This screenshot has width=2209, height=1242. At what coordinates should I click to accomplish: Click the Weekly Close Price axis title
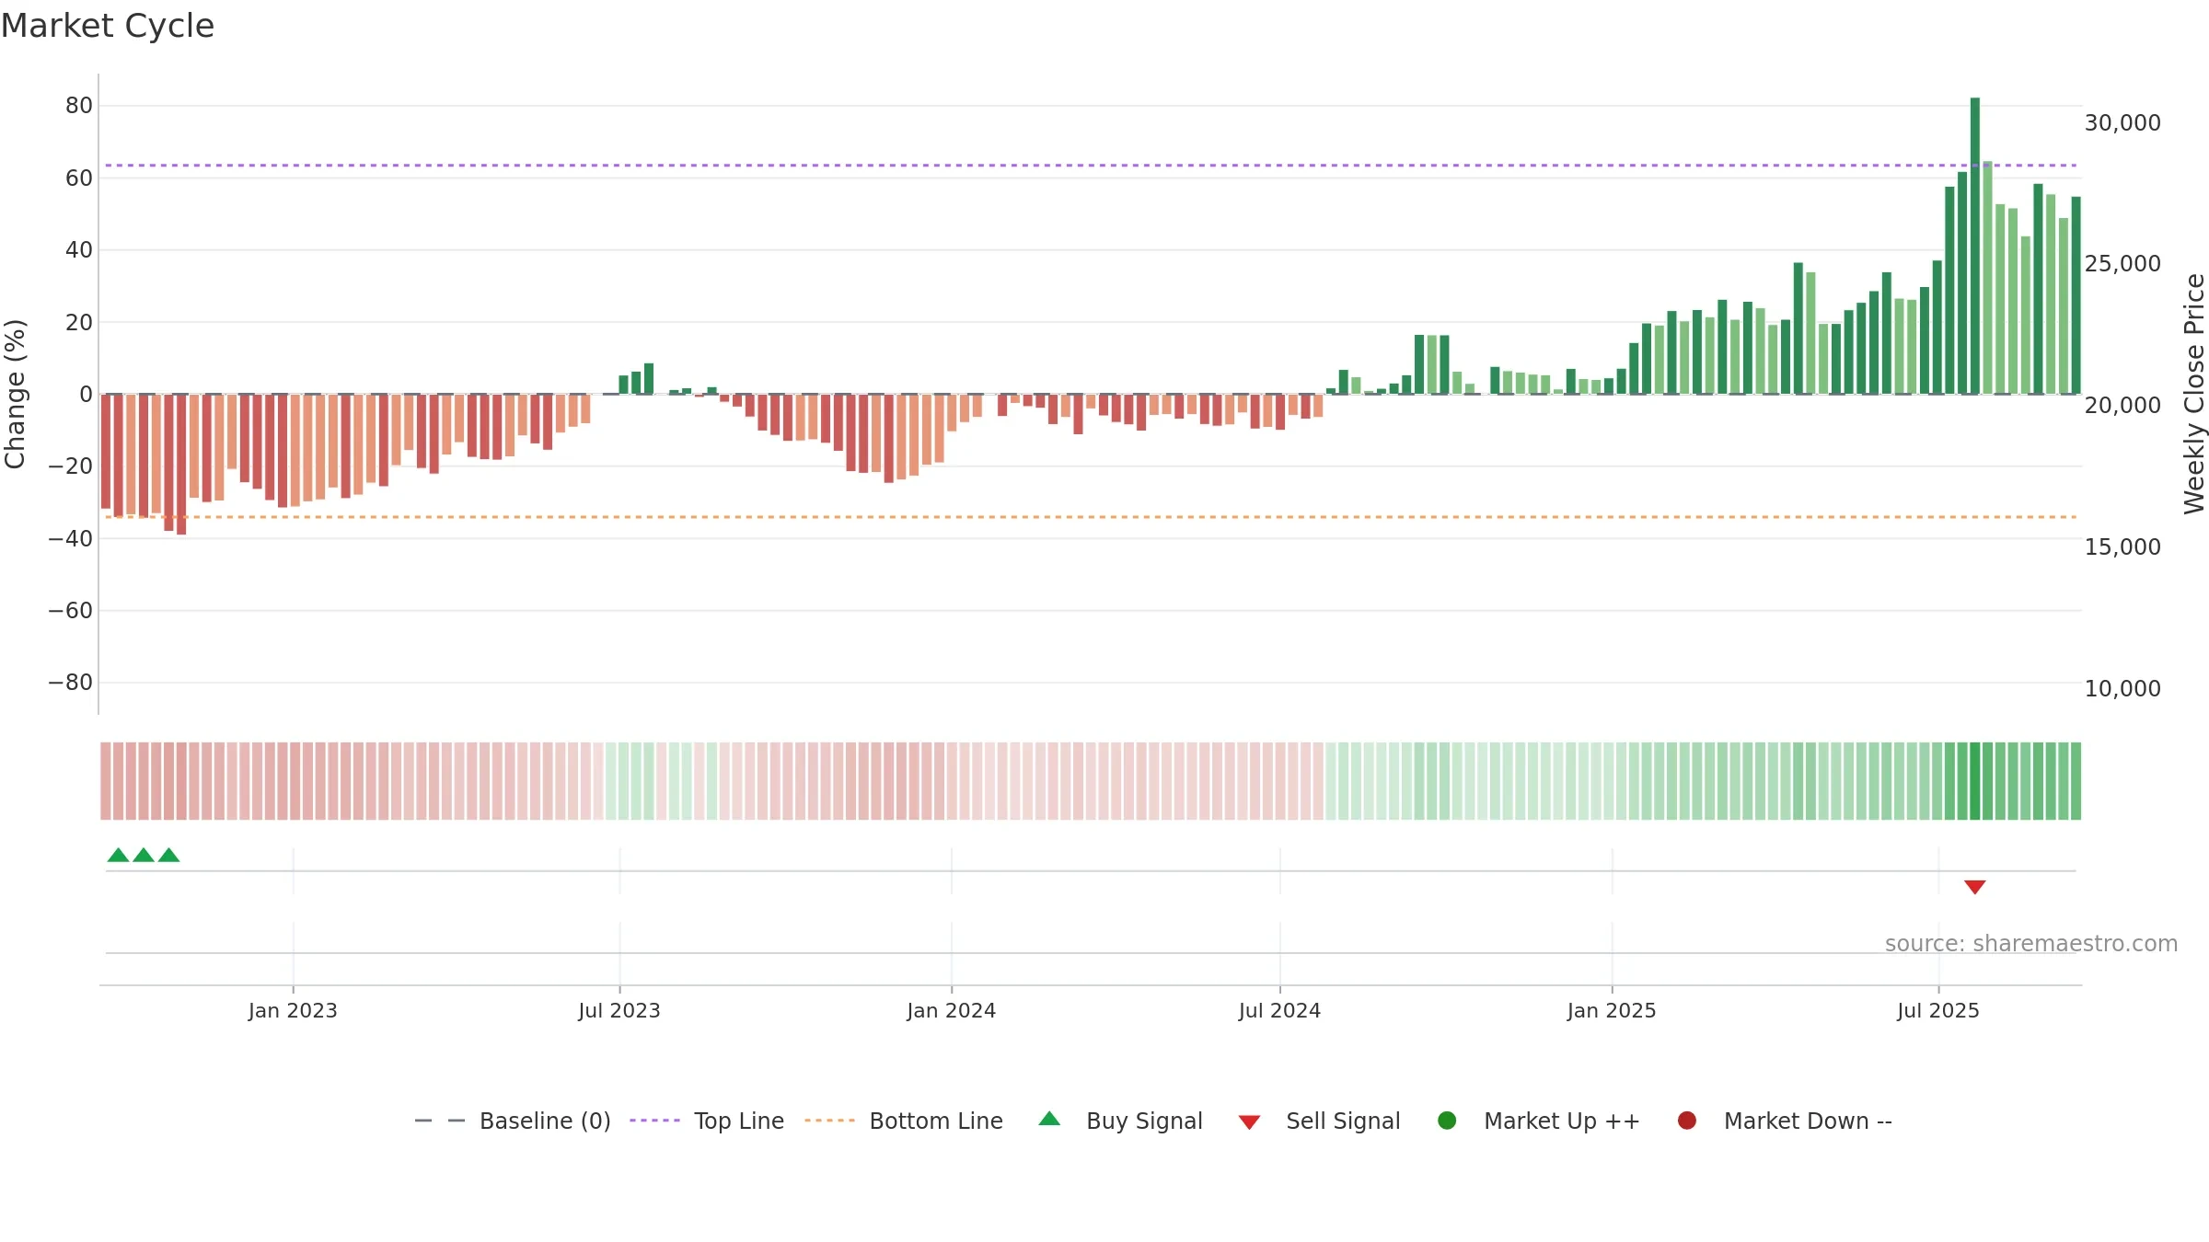[x=2194, y=394]
